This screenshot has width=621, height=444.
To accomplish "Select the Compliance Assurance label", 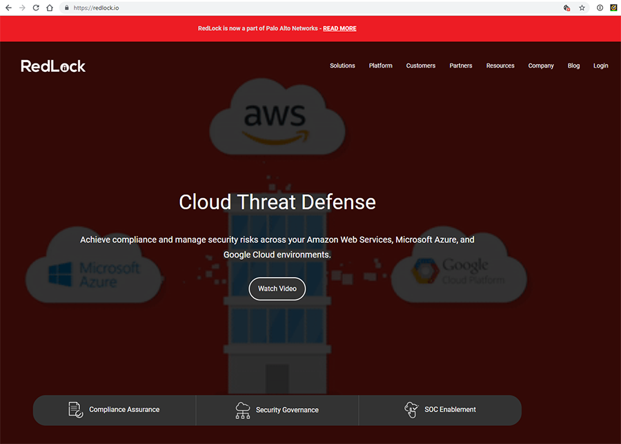I will point(124,409).
